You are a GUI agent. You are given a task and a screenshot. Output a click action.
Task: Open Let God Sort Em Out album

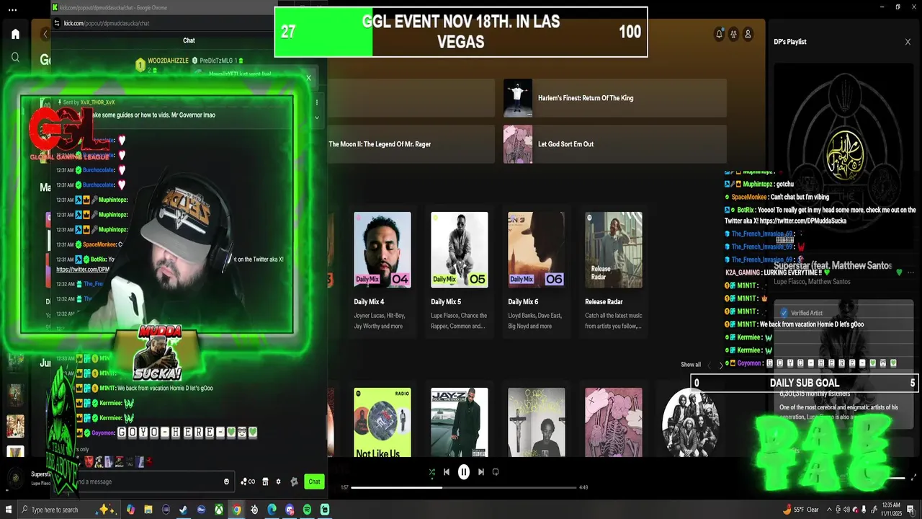614,144
